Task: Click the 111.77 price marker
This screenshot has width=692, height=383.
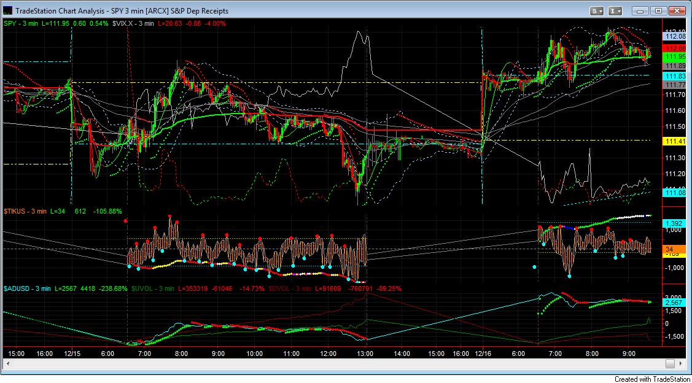Action: (x=673, y=84)
